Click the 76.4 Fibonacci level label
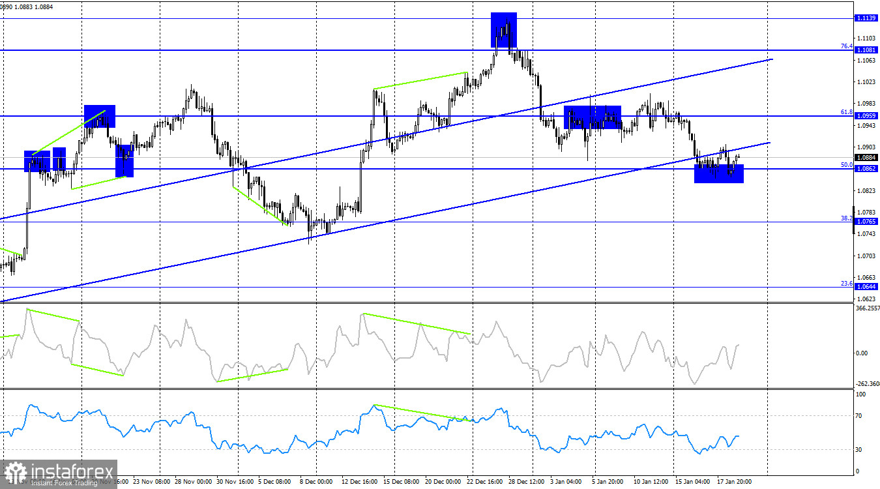The width and height of the screenshot is (880, 489). pyautogui.click(x=846, y=46)
